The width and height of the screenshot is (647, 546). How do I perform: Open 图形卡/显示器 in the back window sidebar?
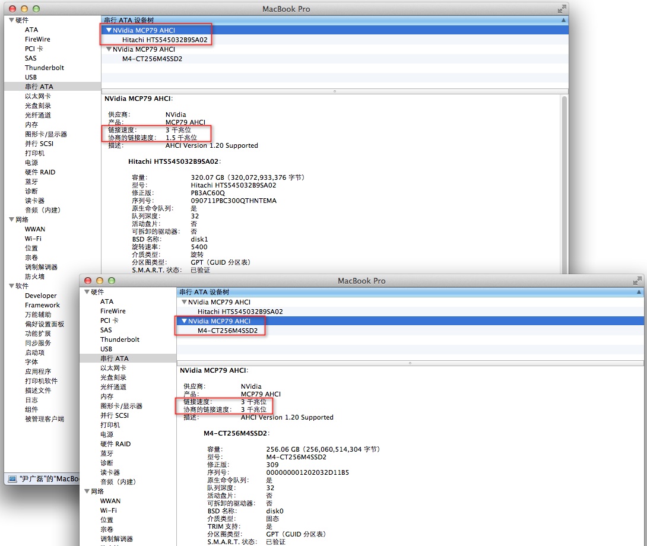46,134
